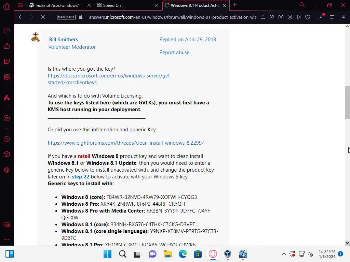350x262 pixels.
Task: Open taskbar Search
Action: coord(123,254)
